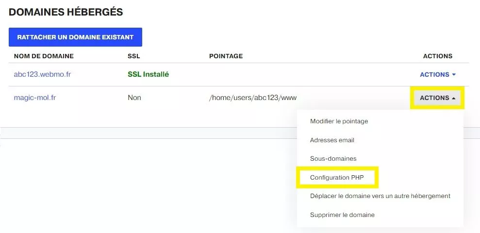This screenshot has height=233, width=480.
Task: Click the up caret on magic-mol.fr ACTIONS
Action: coord(454,98)
